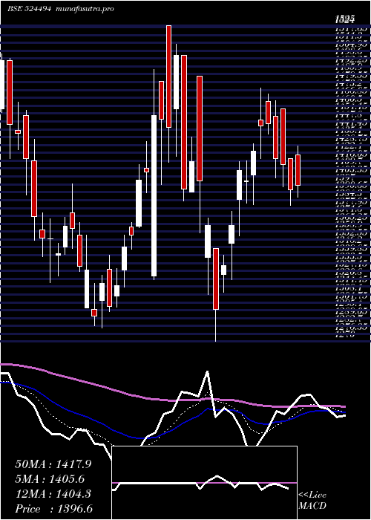Click the <<Live MACD label
Screen dimensions: 371x520
coord(312,501)
